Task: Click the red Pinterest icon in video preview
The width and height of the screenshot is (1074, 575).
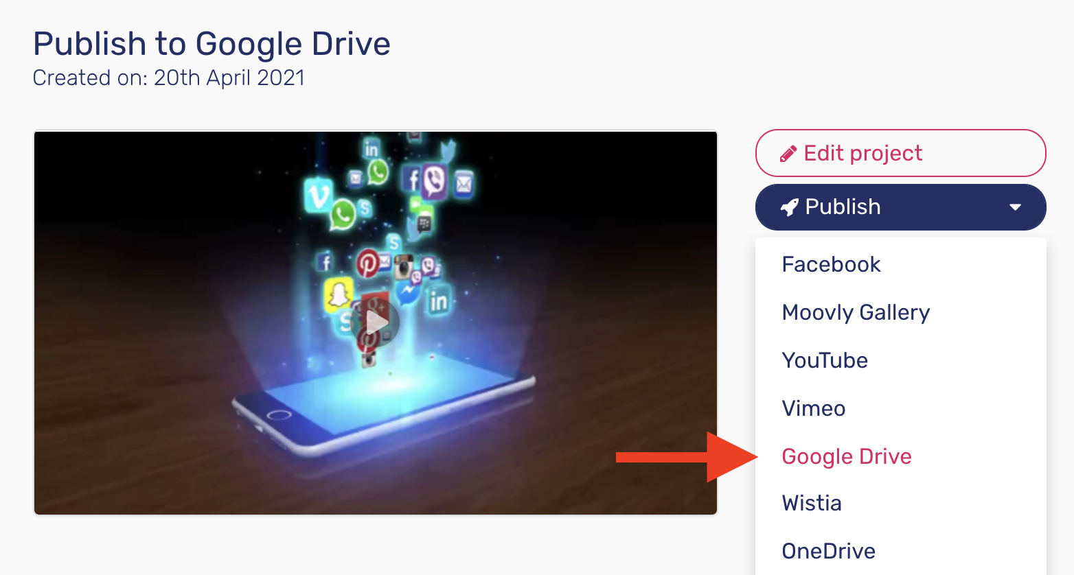Action: tap(367, 263)
